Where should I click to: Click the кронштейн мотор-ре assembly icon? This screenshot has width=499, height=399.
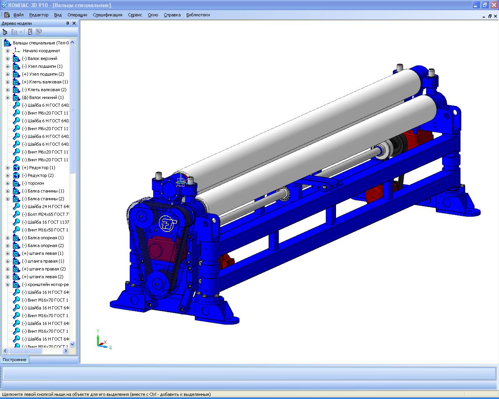pyautogui.click(x=16, y=284)
